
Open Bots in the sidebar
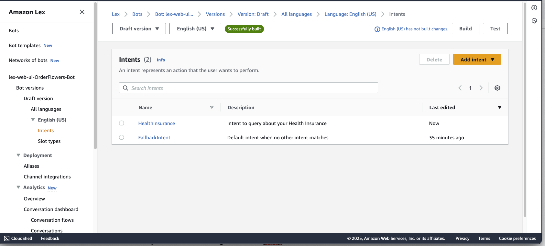[14, 31]
